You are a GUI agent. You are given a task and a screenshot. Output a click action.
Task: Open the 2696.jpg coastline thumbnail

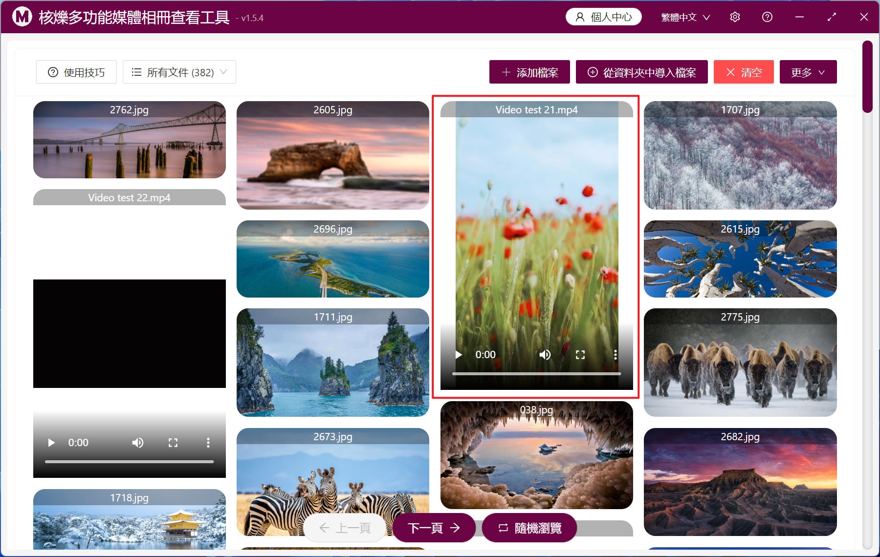click(x=333, y=259)
